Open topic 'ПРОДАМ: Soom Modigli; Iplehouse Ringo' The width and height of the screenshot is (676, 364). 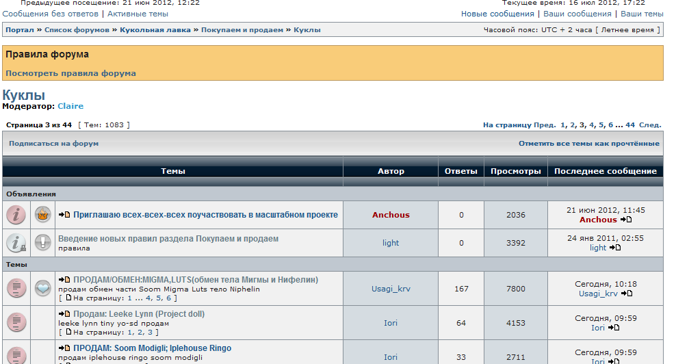click(x=152, y=348)
